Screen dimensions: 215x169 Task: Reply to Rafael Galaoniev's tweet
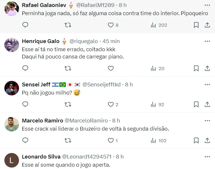coord(25,25)
